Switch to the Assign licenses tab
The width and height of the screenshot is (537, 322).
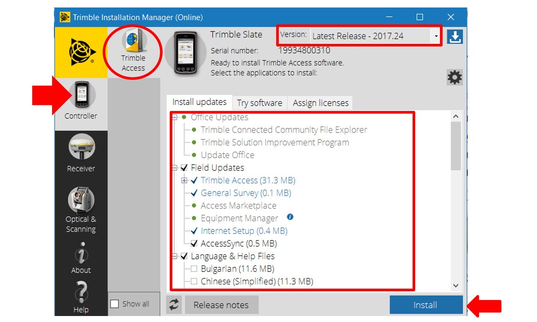321,103
